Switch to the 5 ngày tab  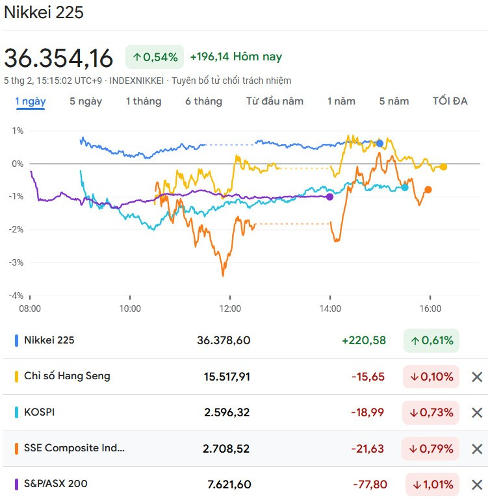pos(86,101)
